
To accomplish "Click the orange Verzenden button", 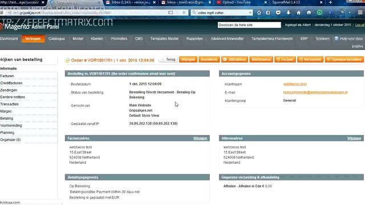I will click(x=310, y=59).
